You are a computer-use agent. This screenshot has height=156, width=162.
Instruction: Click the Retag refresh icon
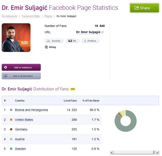(46, 47)
